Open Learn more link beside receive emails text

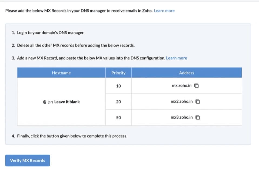click(164, 11)
